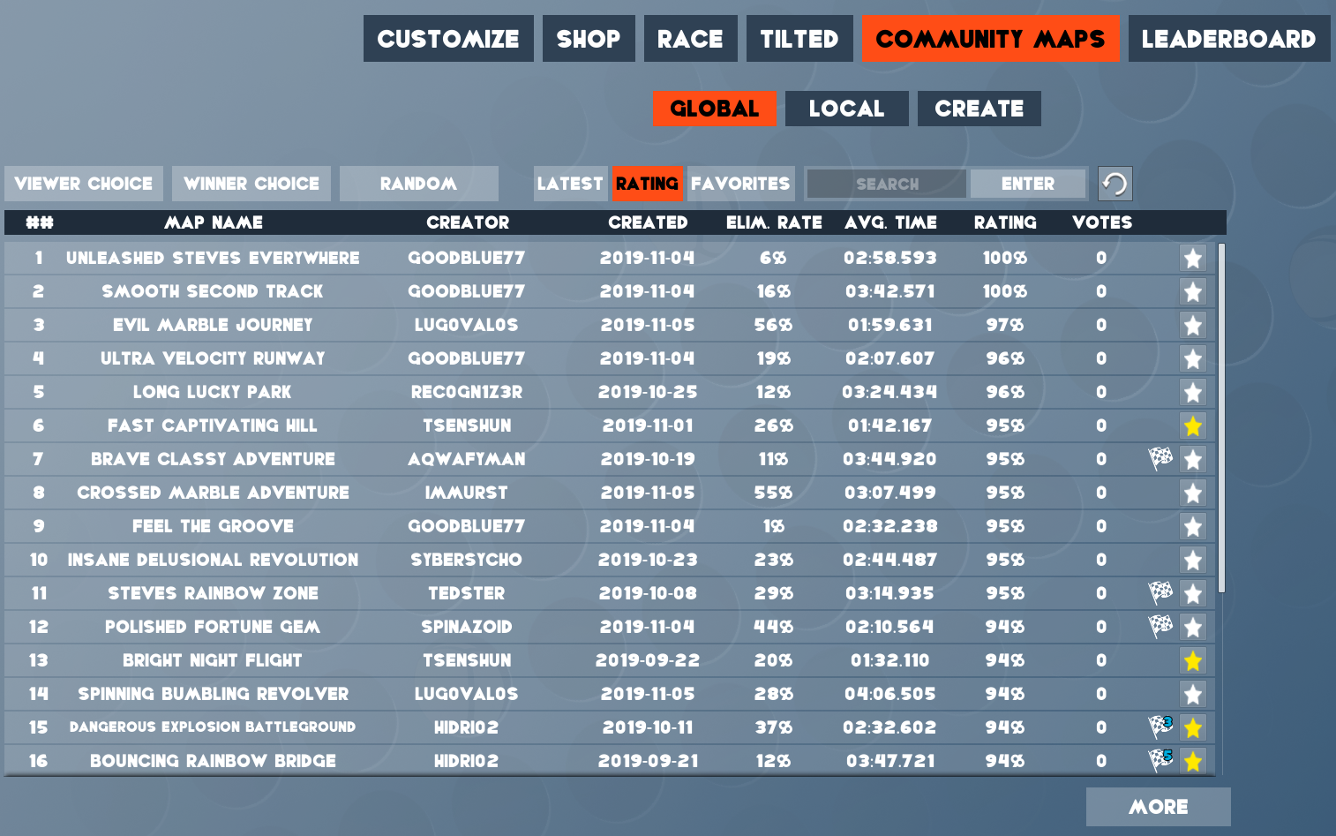Click race flag icon for Polished Fortune Gem
The width and height of the screenshot is (1336, 836).
(x=1160, y=626)
